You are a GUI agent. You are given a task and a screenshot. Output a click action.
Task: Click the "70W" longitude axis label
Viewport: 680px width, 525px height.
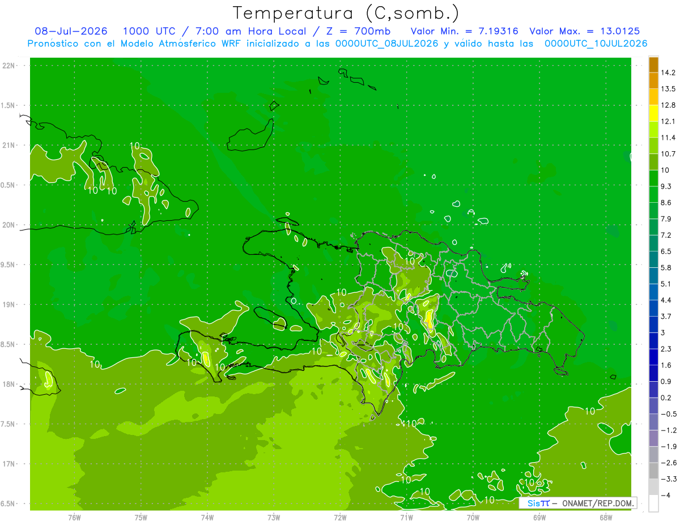473,517
